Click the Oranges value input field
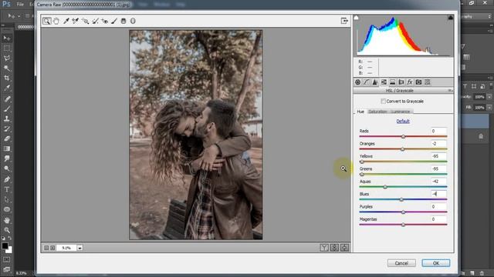The height and width of the screenshot is (277, 494). (438, 144)
